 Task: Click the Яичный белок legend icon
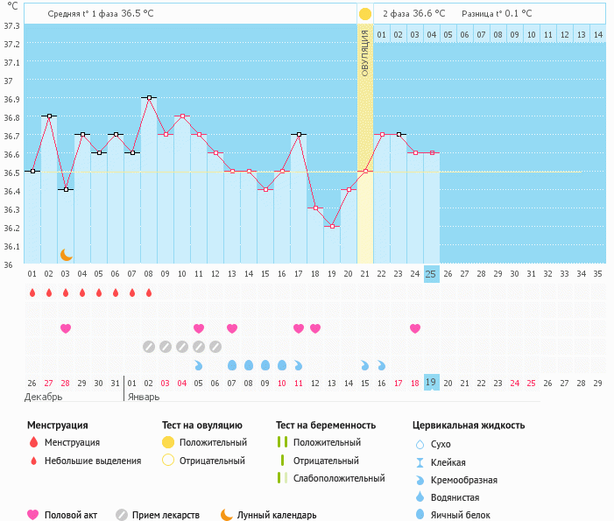(420, 515)
